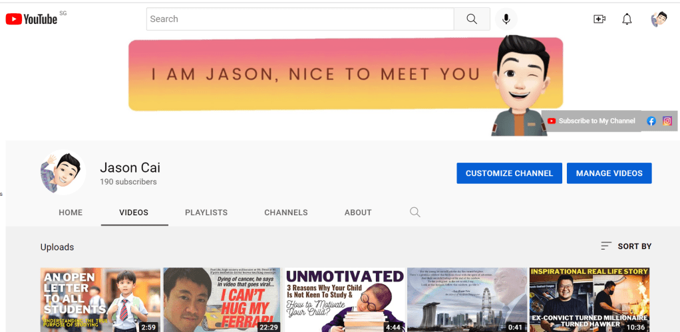Switch to the Home tab
The image size is (680, 332).
click(71, 212)
